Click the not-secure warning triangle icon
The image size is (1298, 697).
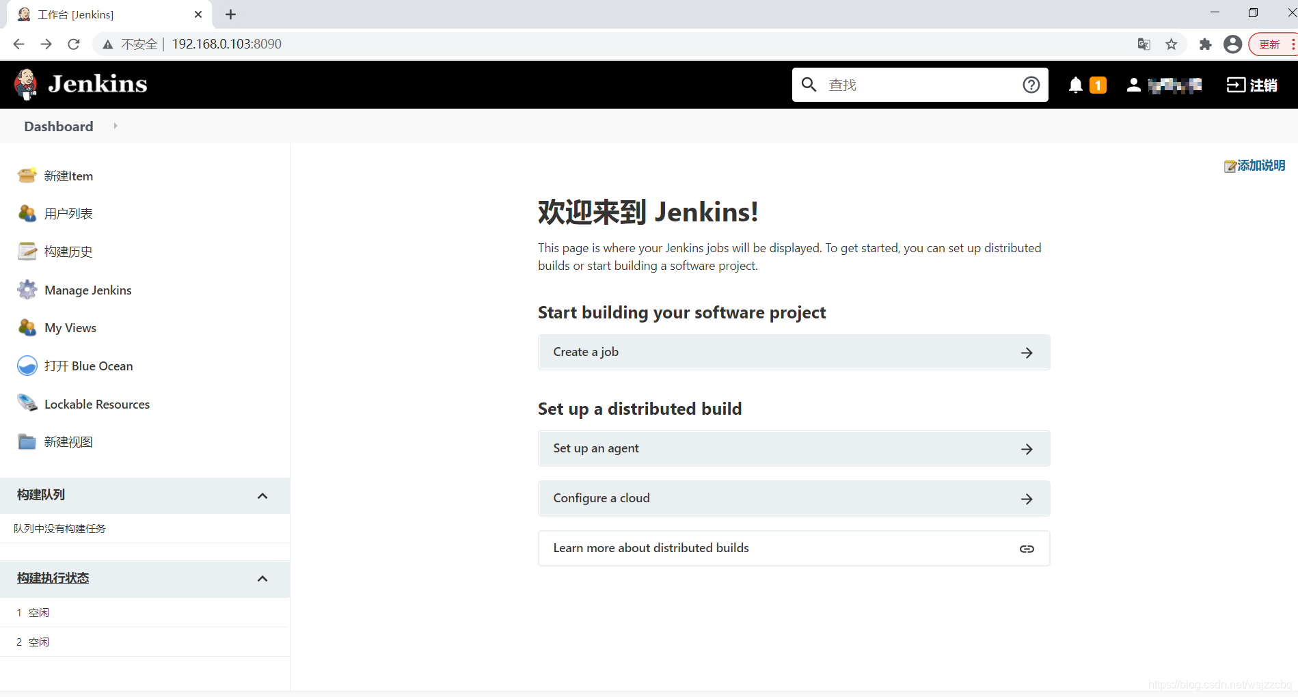click(x=108, y=44)
